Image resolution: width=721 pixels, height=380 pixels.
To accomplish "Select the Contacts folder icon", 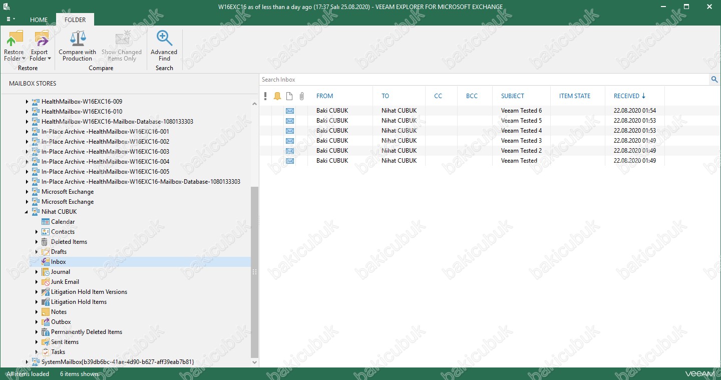I will click(x=46, y=232).
